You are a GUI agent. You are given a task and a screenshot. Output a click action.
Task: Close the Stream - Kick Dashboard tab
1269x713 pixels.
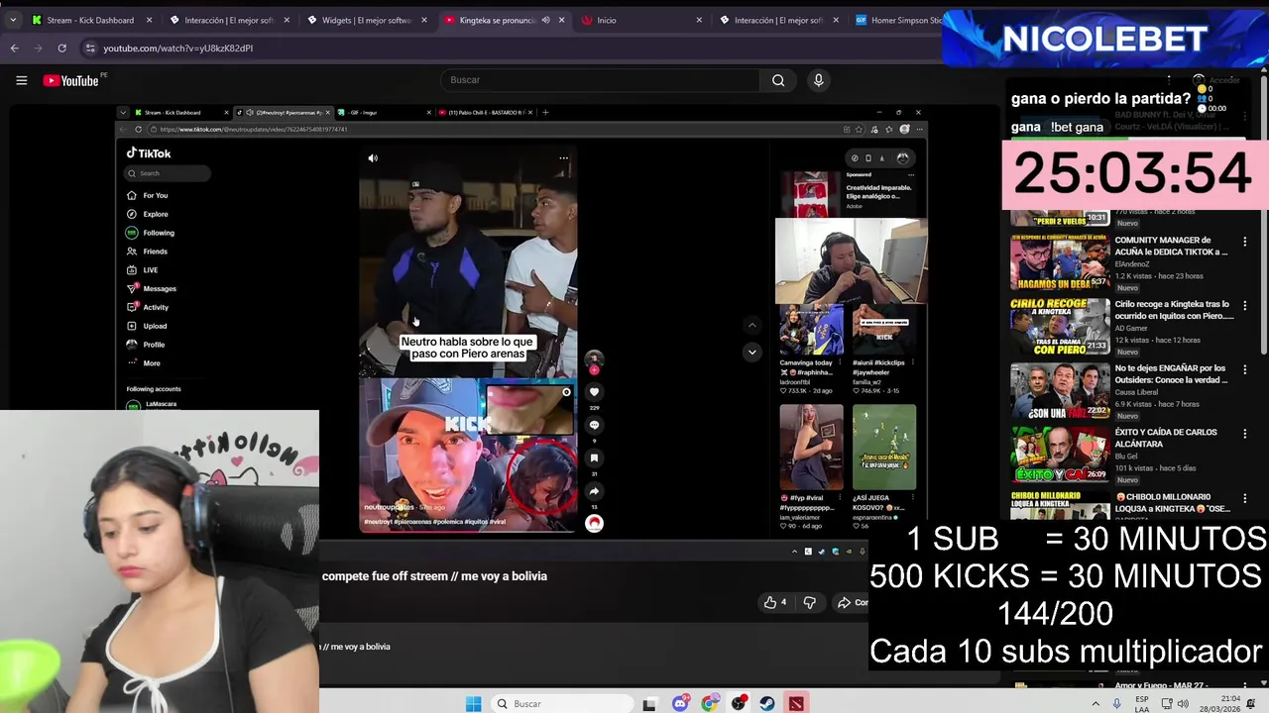pos(150,20)
